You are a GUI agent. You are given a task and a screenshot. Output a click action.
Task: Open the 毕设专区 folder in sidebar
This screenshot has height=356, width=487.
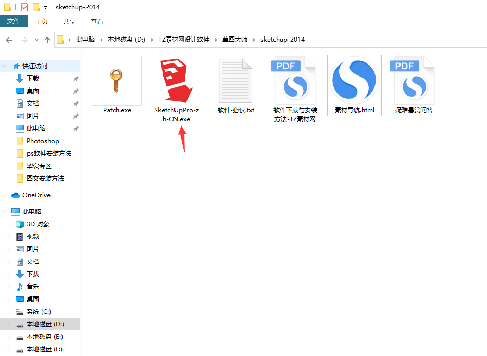(39, 166)
